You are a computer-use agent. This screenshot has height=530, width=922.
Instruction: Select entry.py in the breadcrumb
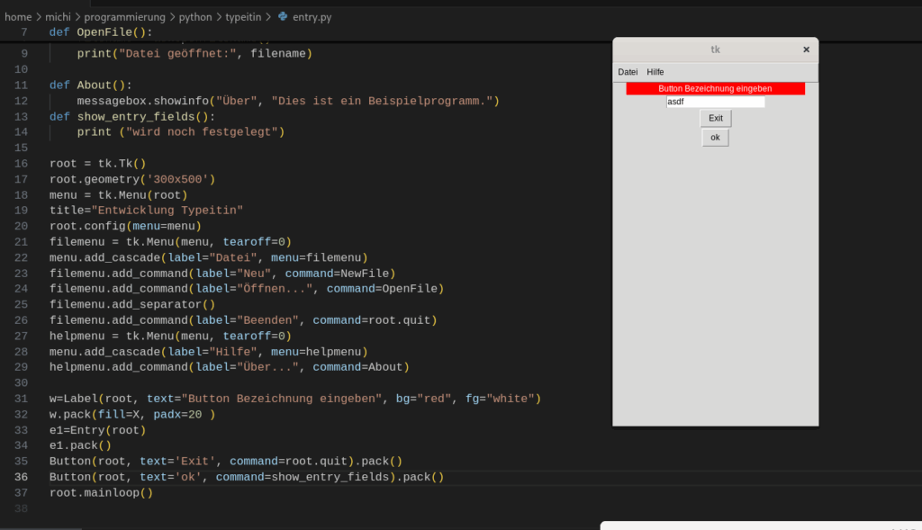pos(312,17)
